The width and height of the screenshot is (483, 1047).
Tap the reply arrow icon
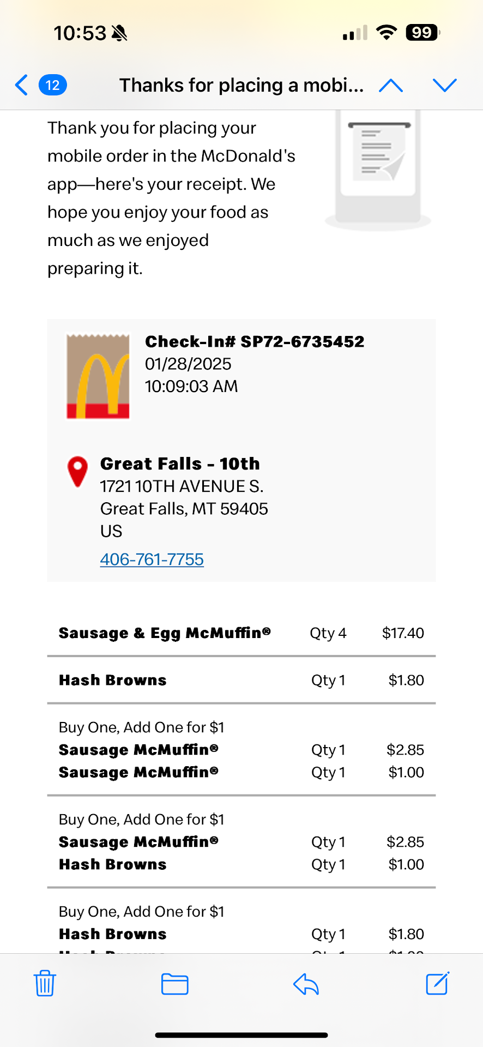click(x=306, y=984)
